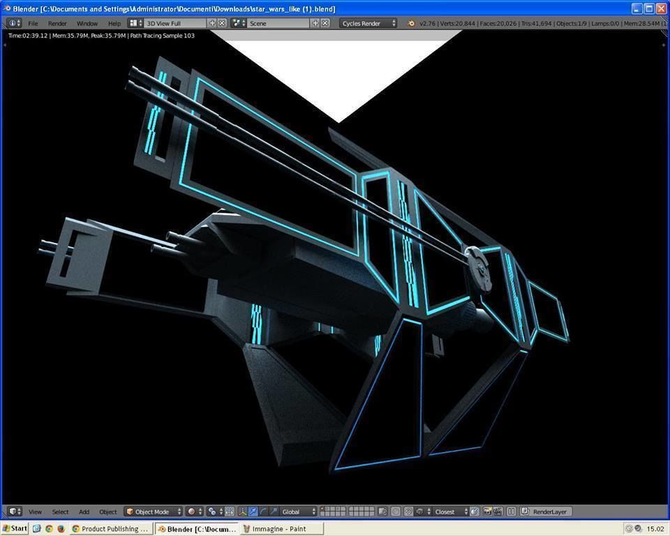Click the second system tray icon
Viewport: 670px width, 536px height.
pos(639,529)
